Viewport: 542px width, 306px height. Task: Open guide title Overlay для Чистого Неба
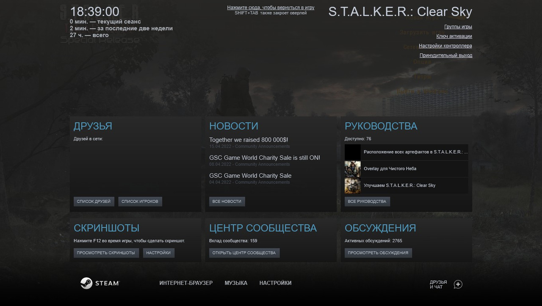390,169
